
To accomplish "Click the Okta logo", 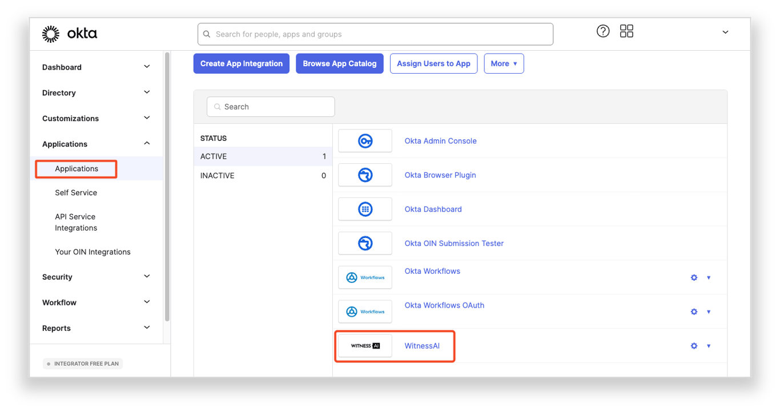I will [70, 34].
